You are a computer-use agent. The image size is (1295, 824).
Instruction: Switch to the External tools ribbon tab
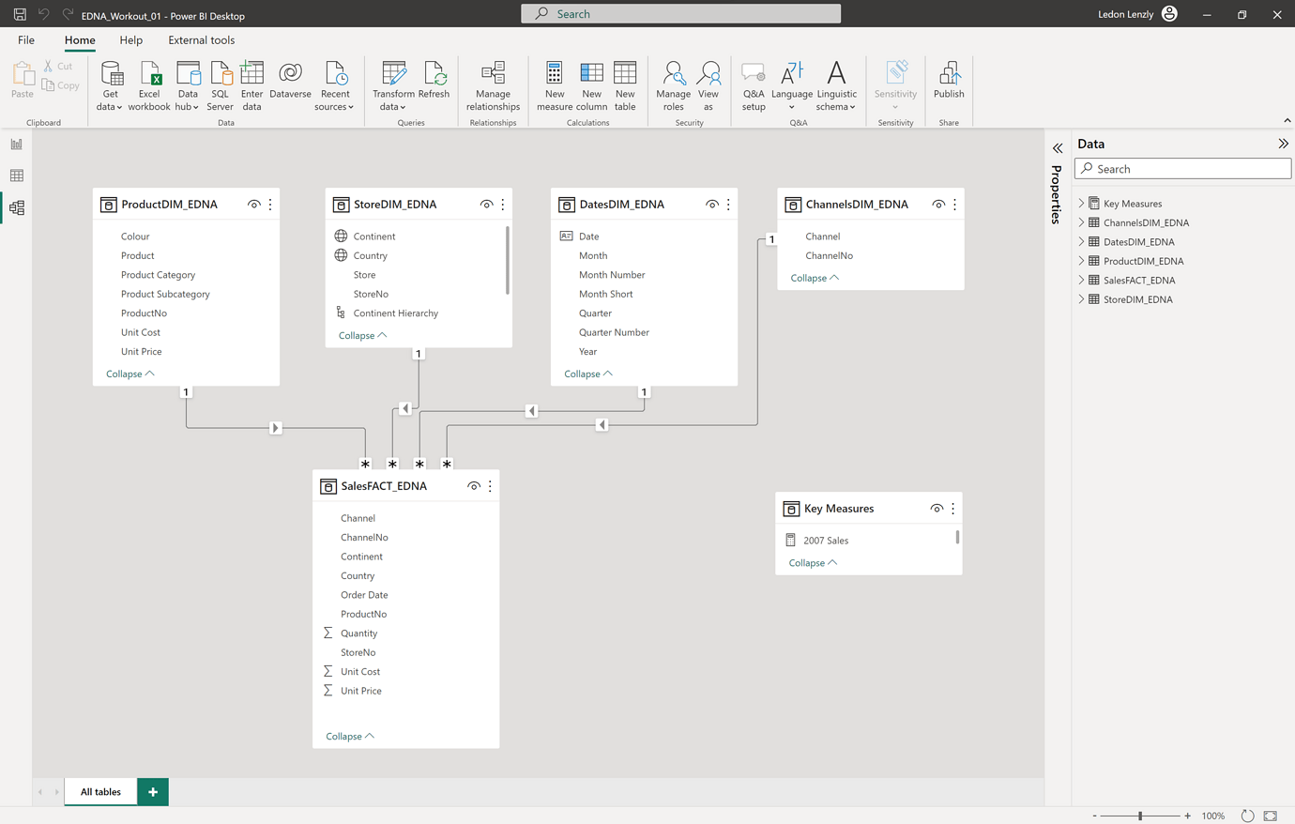pyautogui.click(x=201, y=40)
